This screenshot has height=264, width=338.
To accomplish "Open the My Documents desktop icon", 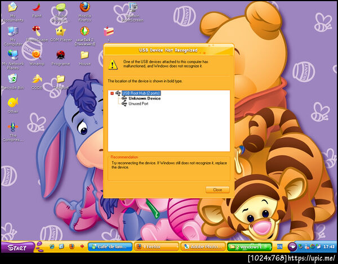I will (13, 12).
